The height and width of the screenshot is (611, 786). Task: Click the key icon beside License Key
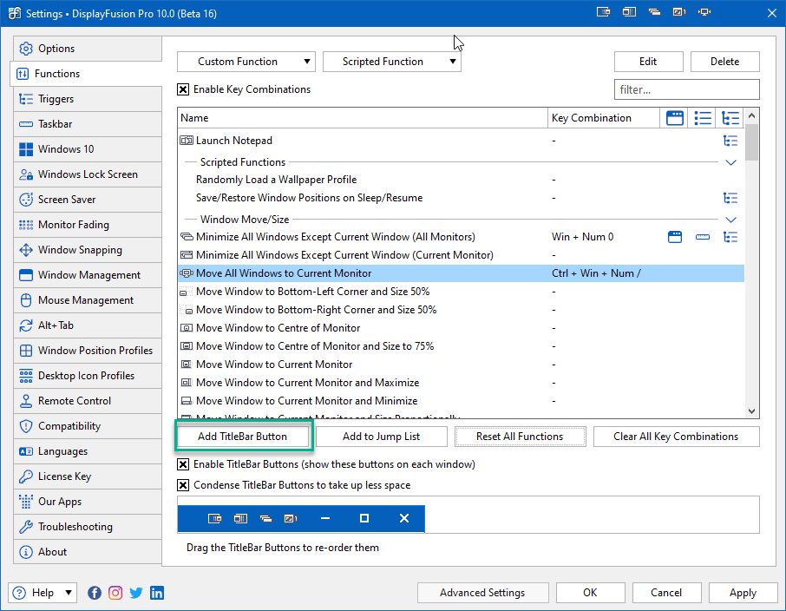(25, 476)
